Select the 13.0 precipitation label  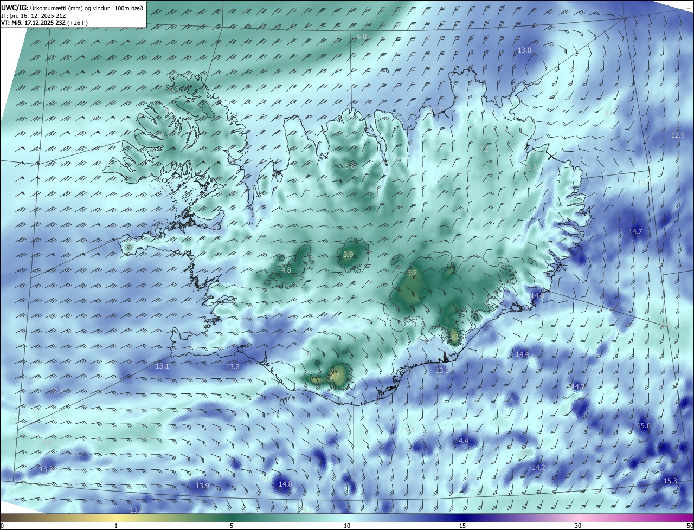point(524,50)
